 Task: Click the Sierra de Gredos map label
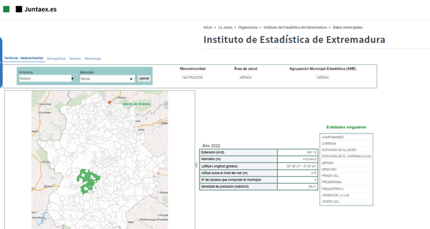click(136, 104)
